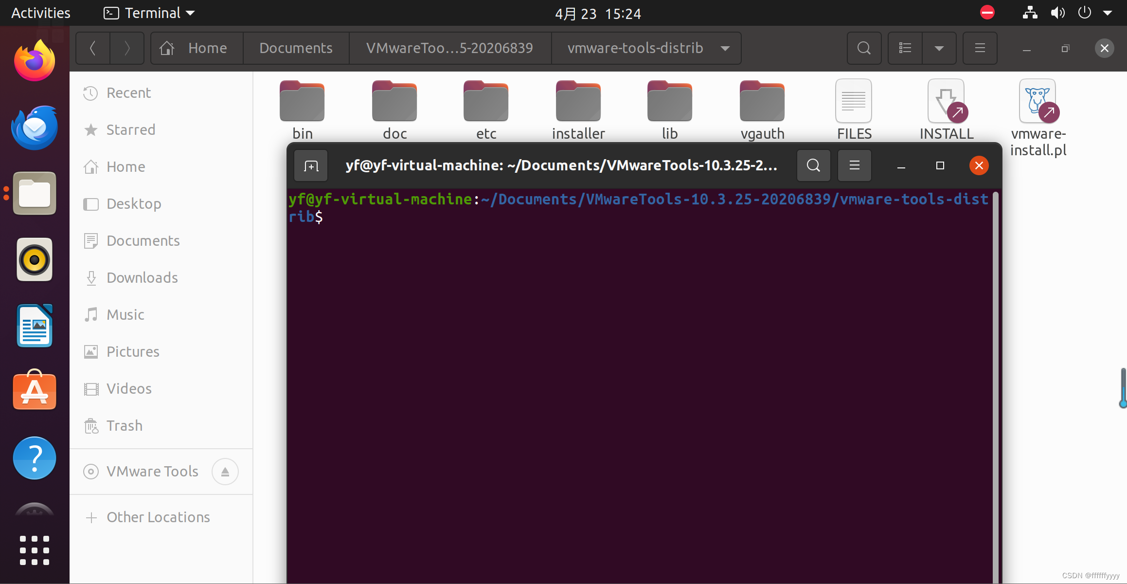
Task: Go to the Documents path segment
Action: tap(296, 48)
